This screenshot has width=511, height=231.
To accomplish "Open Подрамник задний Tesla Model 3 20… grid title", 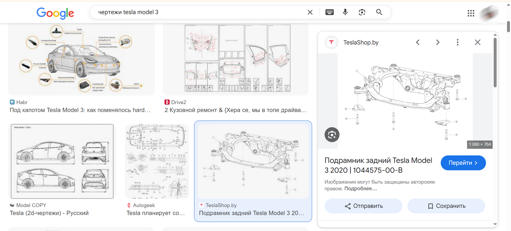I will coord(251,213).
